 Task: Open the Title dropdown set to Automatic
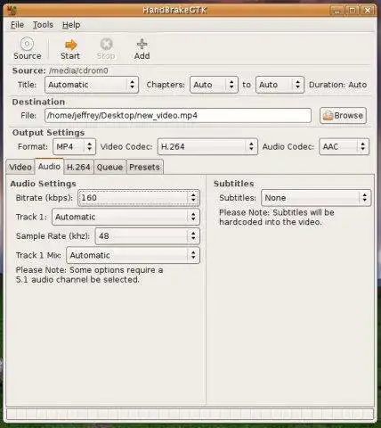(x=92, y=85)
